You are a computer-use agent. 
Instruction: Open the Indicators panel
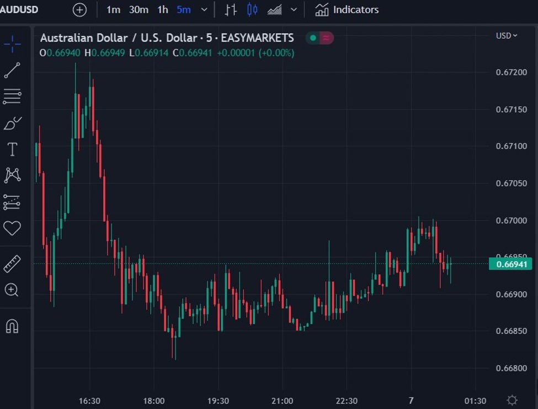pos(347,9)
